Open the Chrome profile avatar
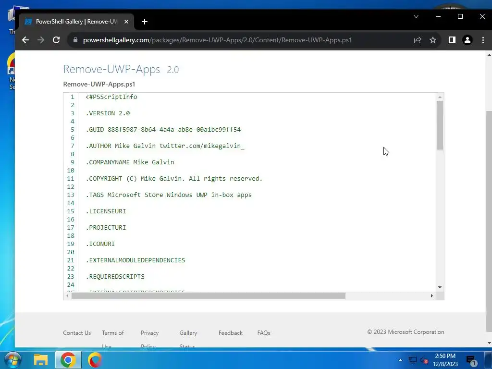Viewport: 492px width, 369px height. point(467,40)
